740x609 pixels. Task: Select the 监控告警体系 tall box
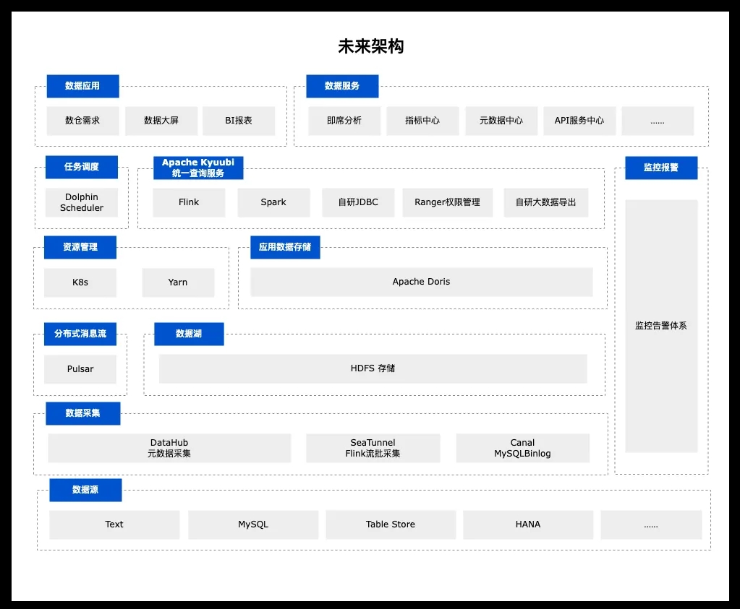pyautogui.click(x=661, y=326)
